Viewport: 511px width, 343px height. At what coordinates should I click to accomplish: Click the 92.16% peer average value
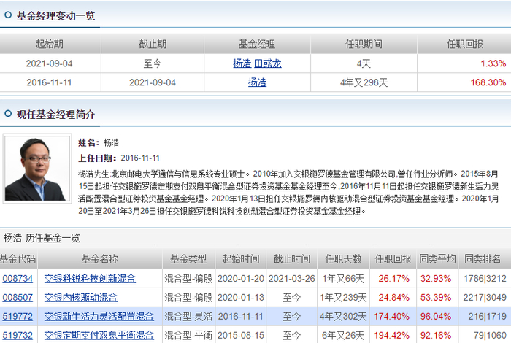pyautogui.click(x=436, y=335)
